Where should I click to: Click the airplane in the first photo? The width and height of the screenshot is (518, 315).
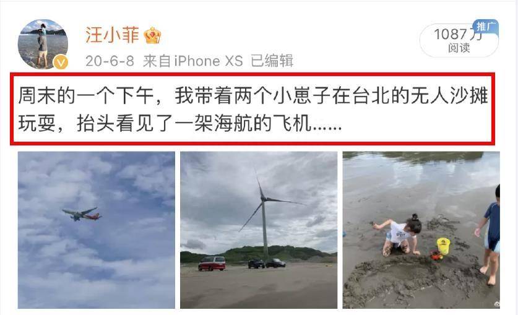[x=82, y=214]
